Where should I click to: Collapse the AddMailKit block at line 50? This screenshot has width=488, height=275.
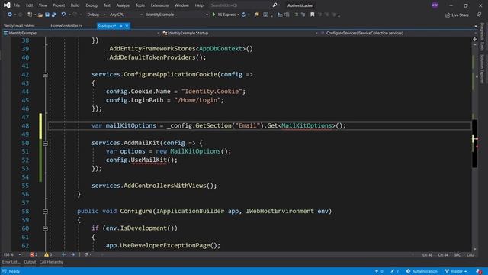(45, 143)
